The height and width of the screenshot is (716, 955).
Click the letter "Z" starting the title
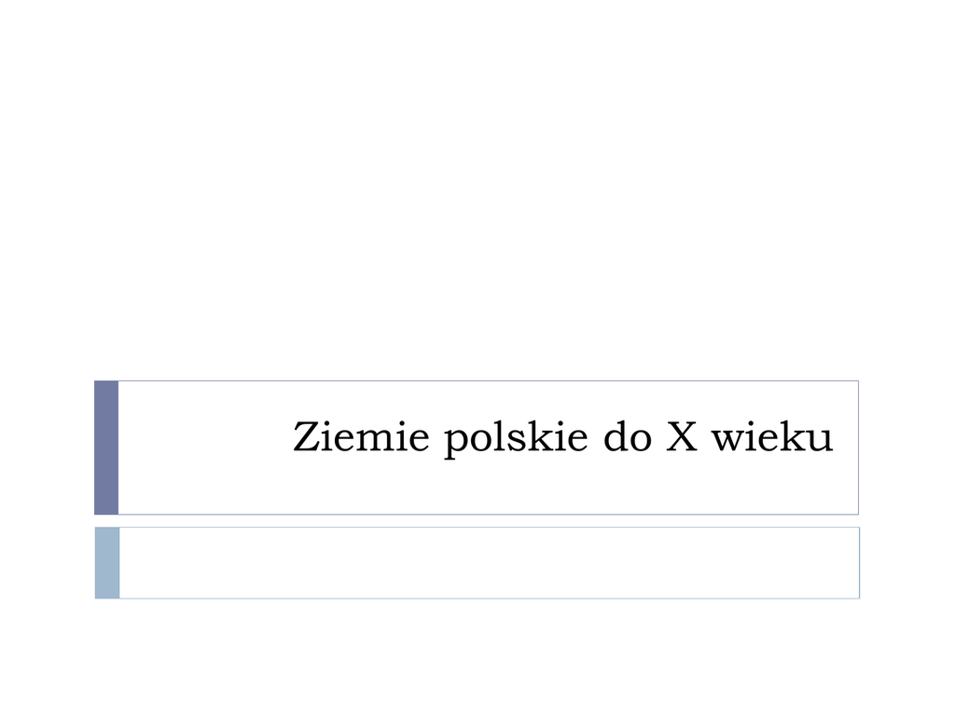pyautogui.click(x=304, y=438)
